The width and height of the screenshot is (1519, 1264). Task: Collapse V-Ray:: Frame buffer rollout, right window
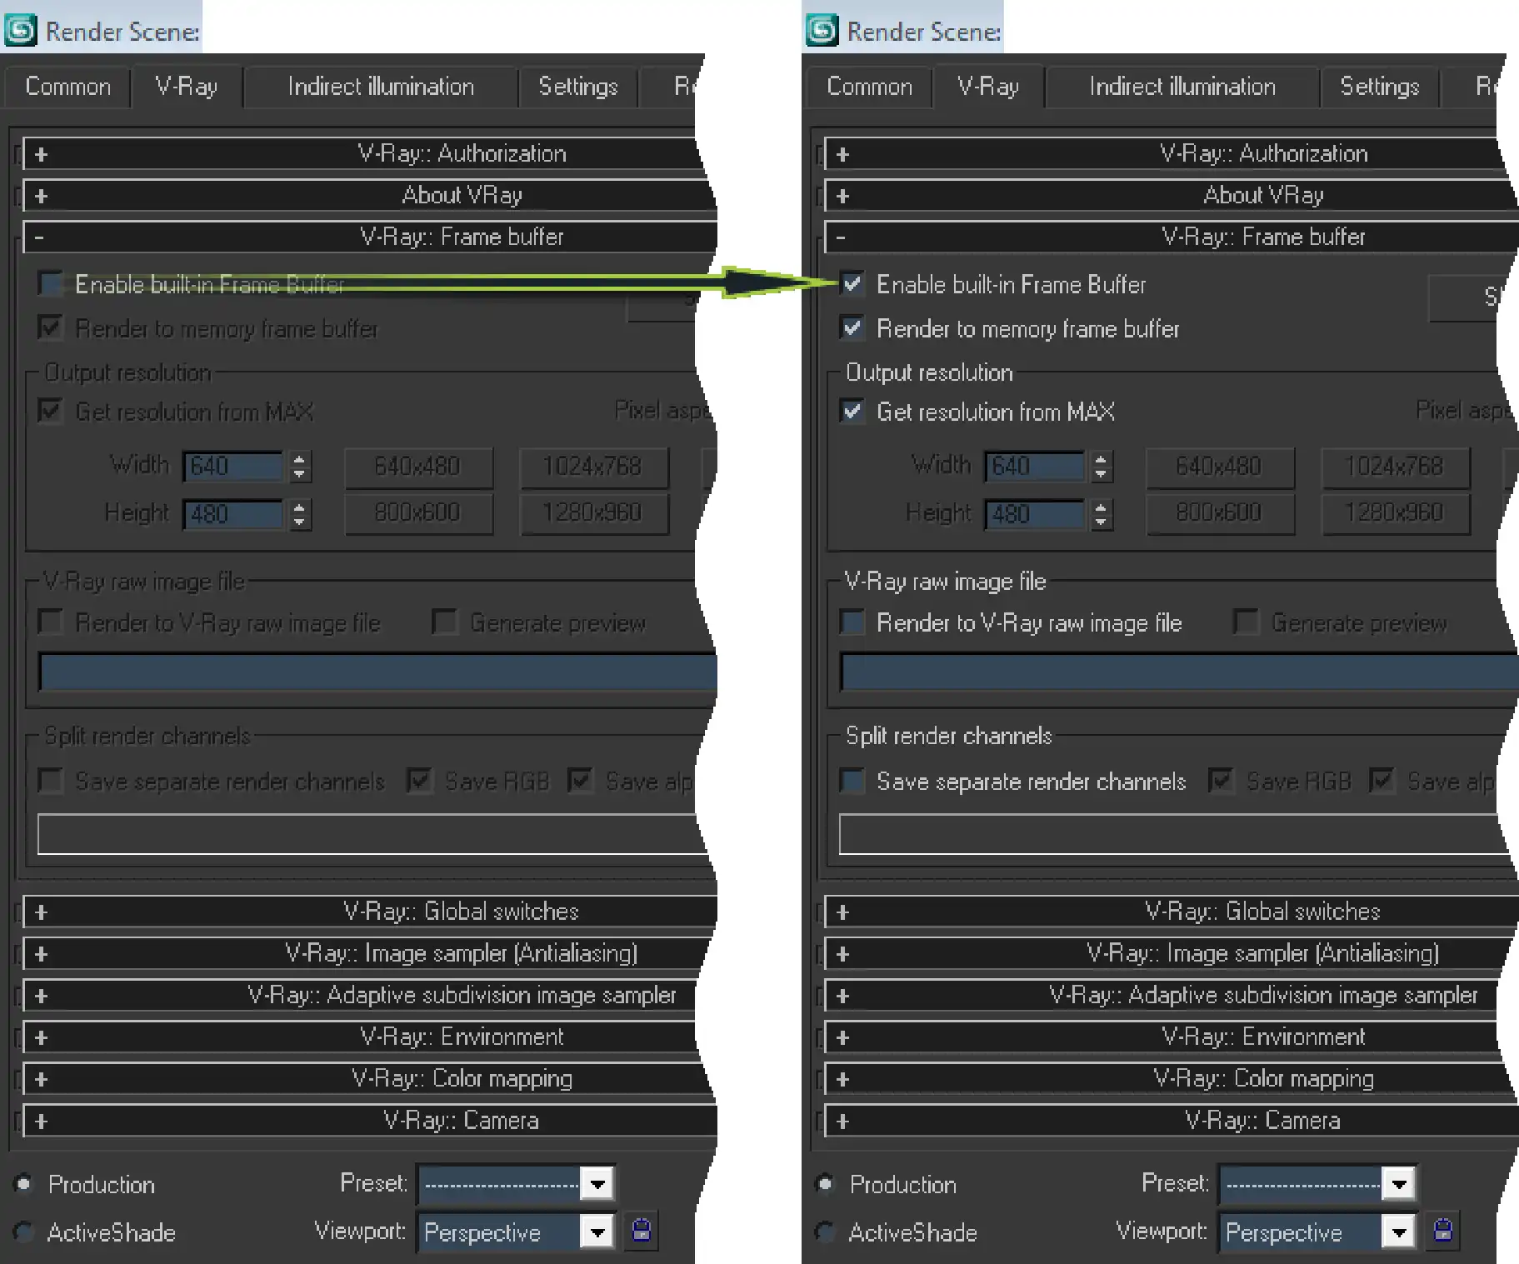[x=1170, y=237]
